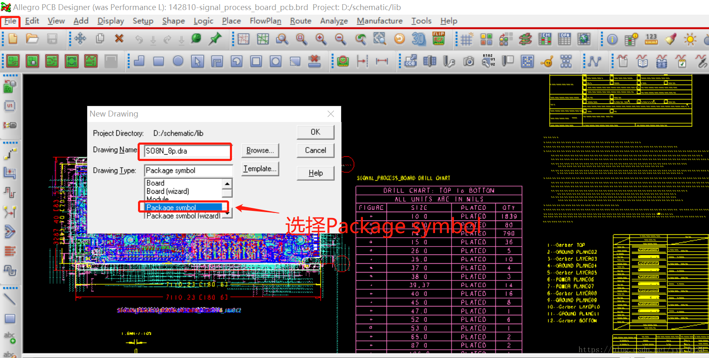The height and width of the screenshot is (358, 709).
Task: Select Package symbol (wizard) in the list
Action: click(x=183, y=215)
